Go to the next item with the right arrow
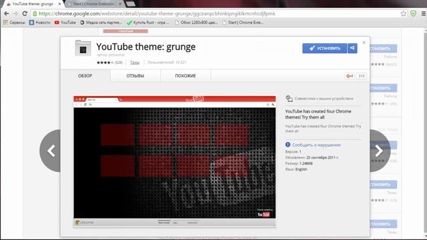427x240 pixels. pos(380,151)
